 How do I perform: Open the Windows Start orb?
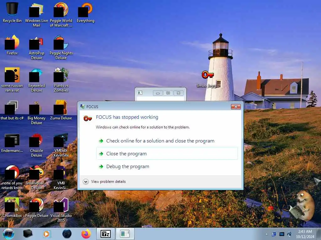(x=8, y=234)
